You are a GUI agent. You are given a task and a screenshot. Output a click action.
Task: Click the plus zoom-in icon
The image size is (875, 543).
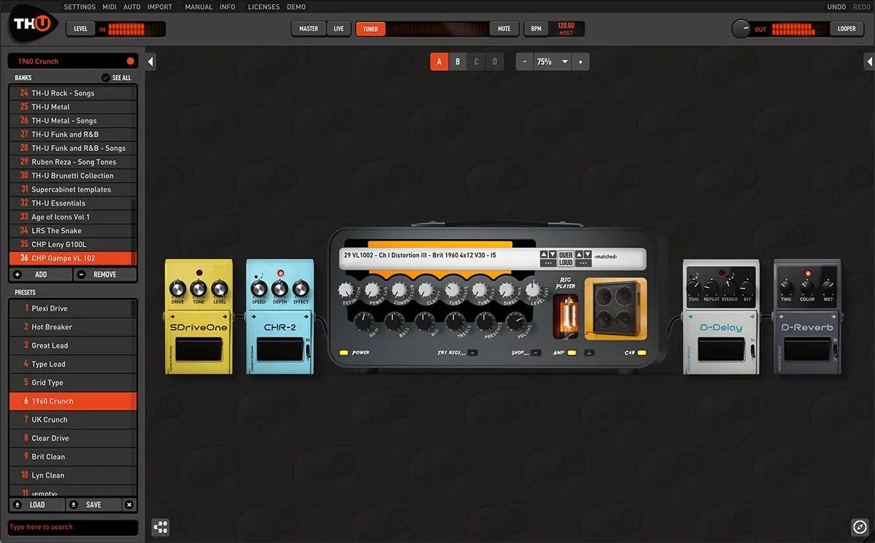[x=580, y=62]
